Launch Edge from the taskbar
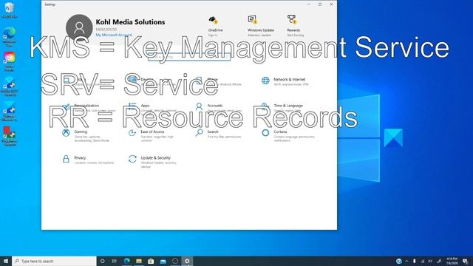The height and width of the screenshot is (266, 473). [x=126, y=261]
